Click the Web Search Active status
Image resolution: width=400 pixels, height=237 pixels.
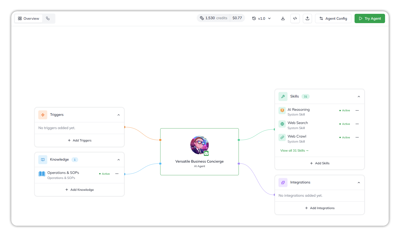point(345,124)
